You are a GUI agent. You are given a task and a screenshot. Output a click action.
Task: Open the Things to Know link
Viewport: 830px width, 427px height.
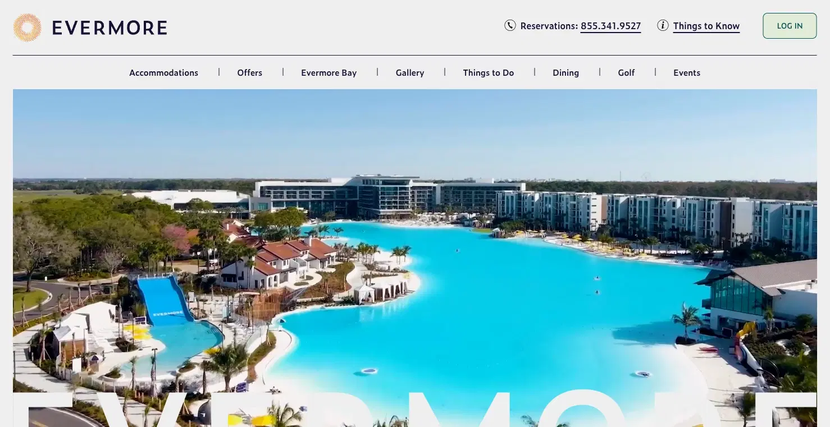(x=706, y=26)
